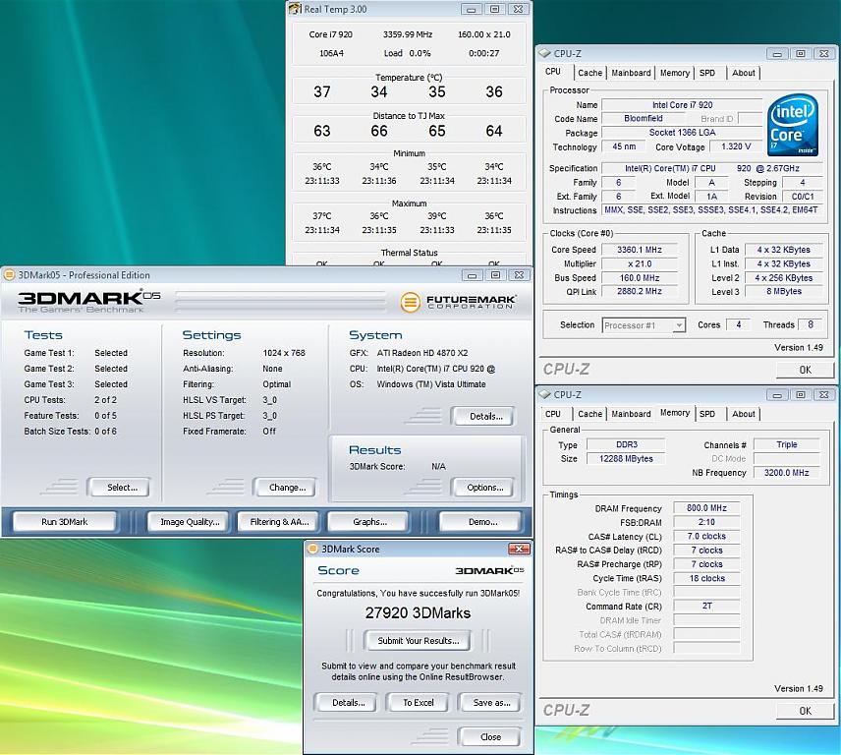Open the Graphs button in 3DMark05

coord(369,522)
